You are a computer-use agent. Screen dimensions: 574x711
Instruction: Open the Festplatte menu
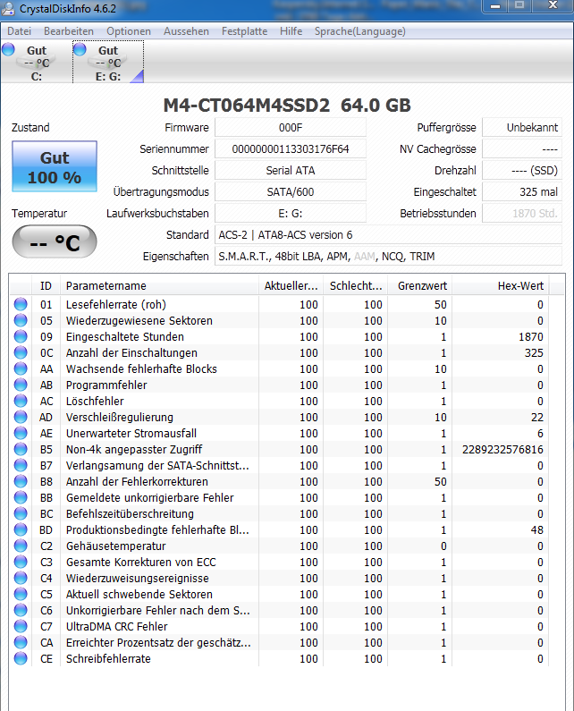(244, 31)
